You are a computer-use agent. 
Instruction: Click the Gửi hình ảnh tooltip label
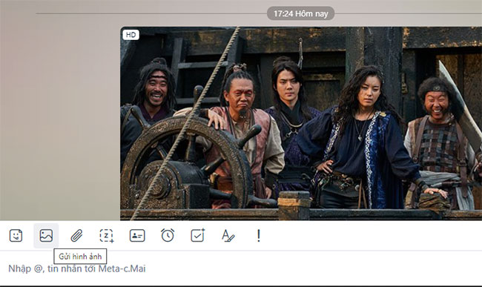pos(80,257)
